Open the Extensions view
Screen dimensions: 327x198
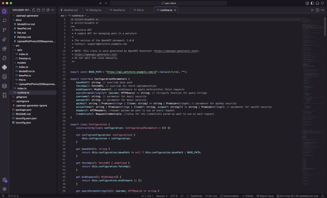(x=4, y=49)
